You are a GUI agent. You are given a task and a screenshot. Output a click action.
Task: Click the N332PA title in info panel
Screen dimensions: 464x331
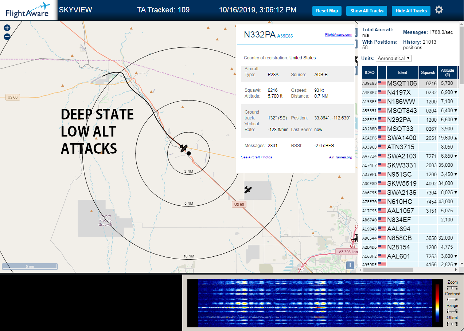tap(260, 35)
